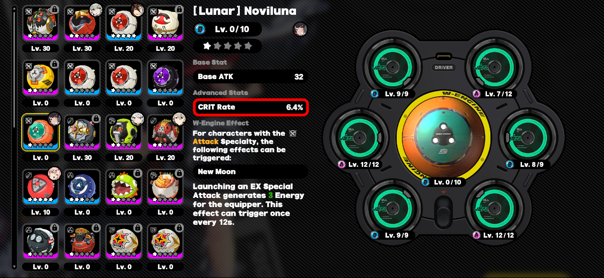Click the equipped character avatar beside the level
This screenshot has height=278, width=604.
click(x=300, y=29)
